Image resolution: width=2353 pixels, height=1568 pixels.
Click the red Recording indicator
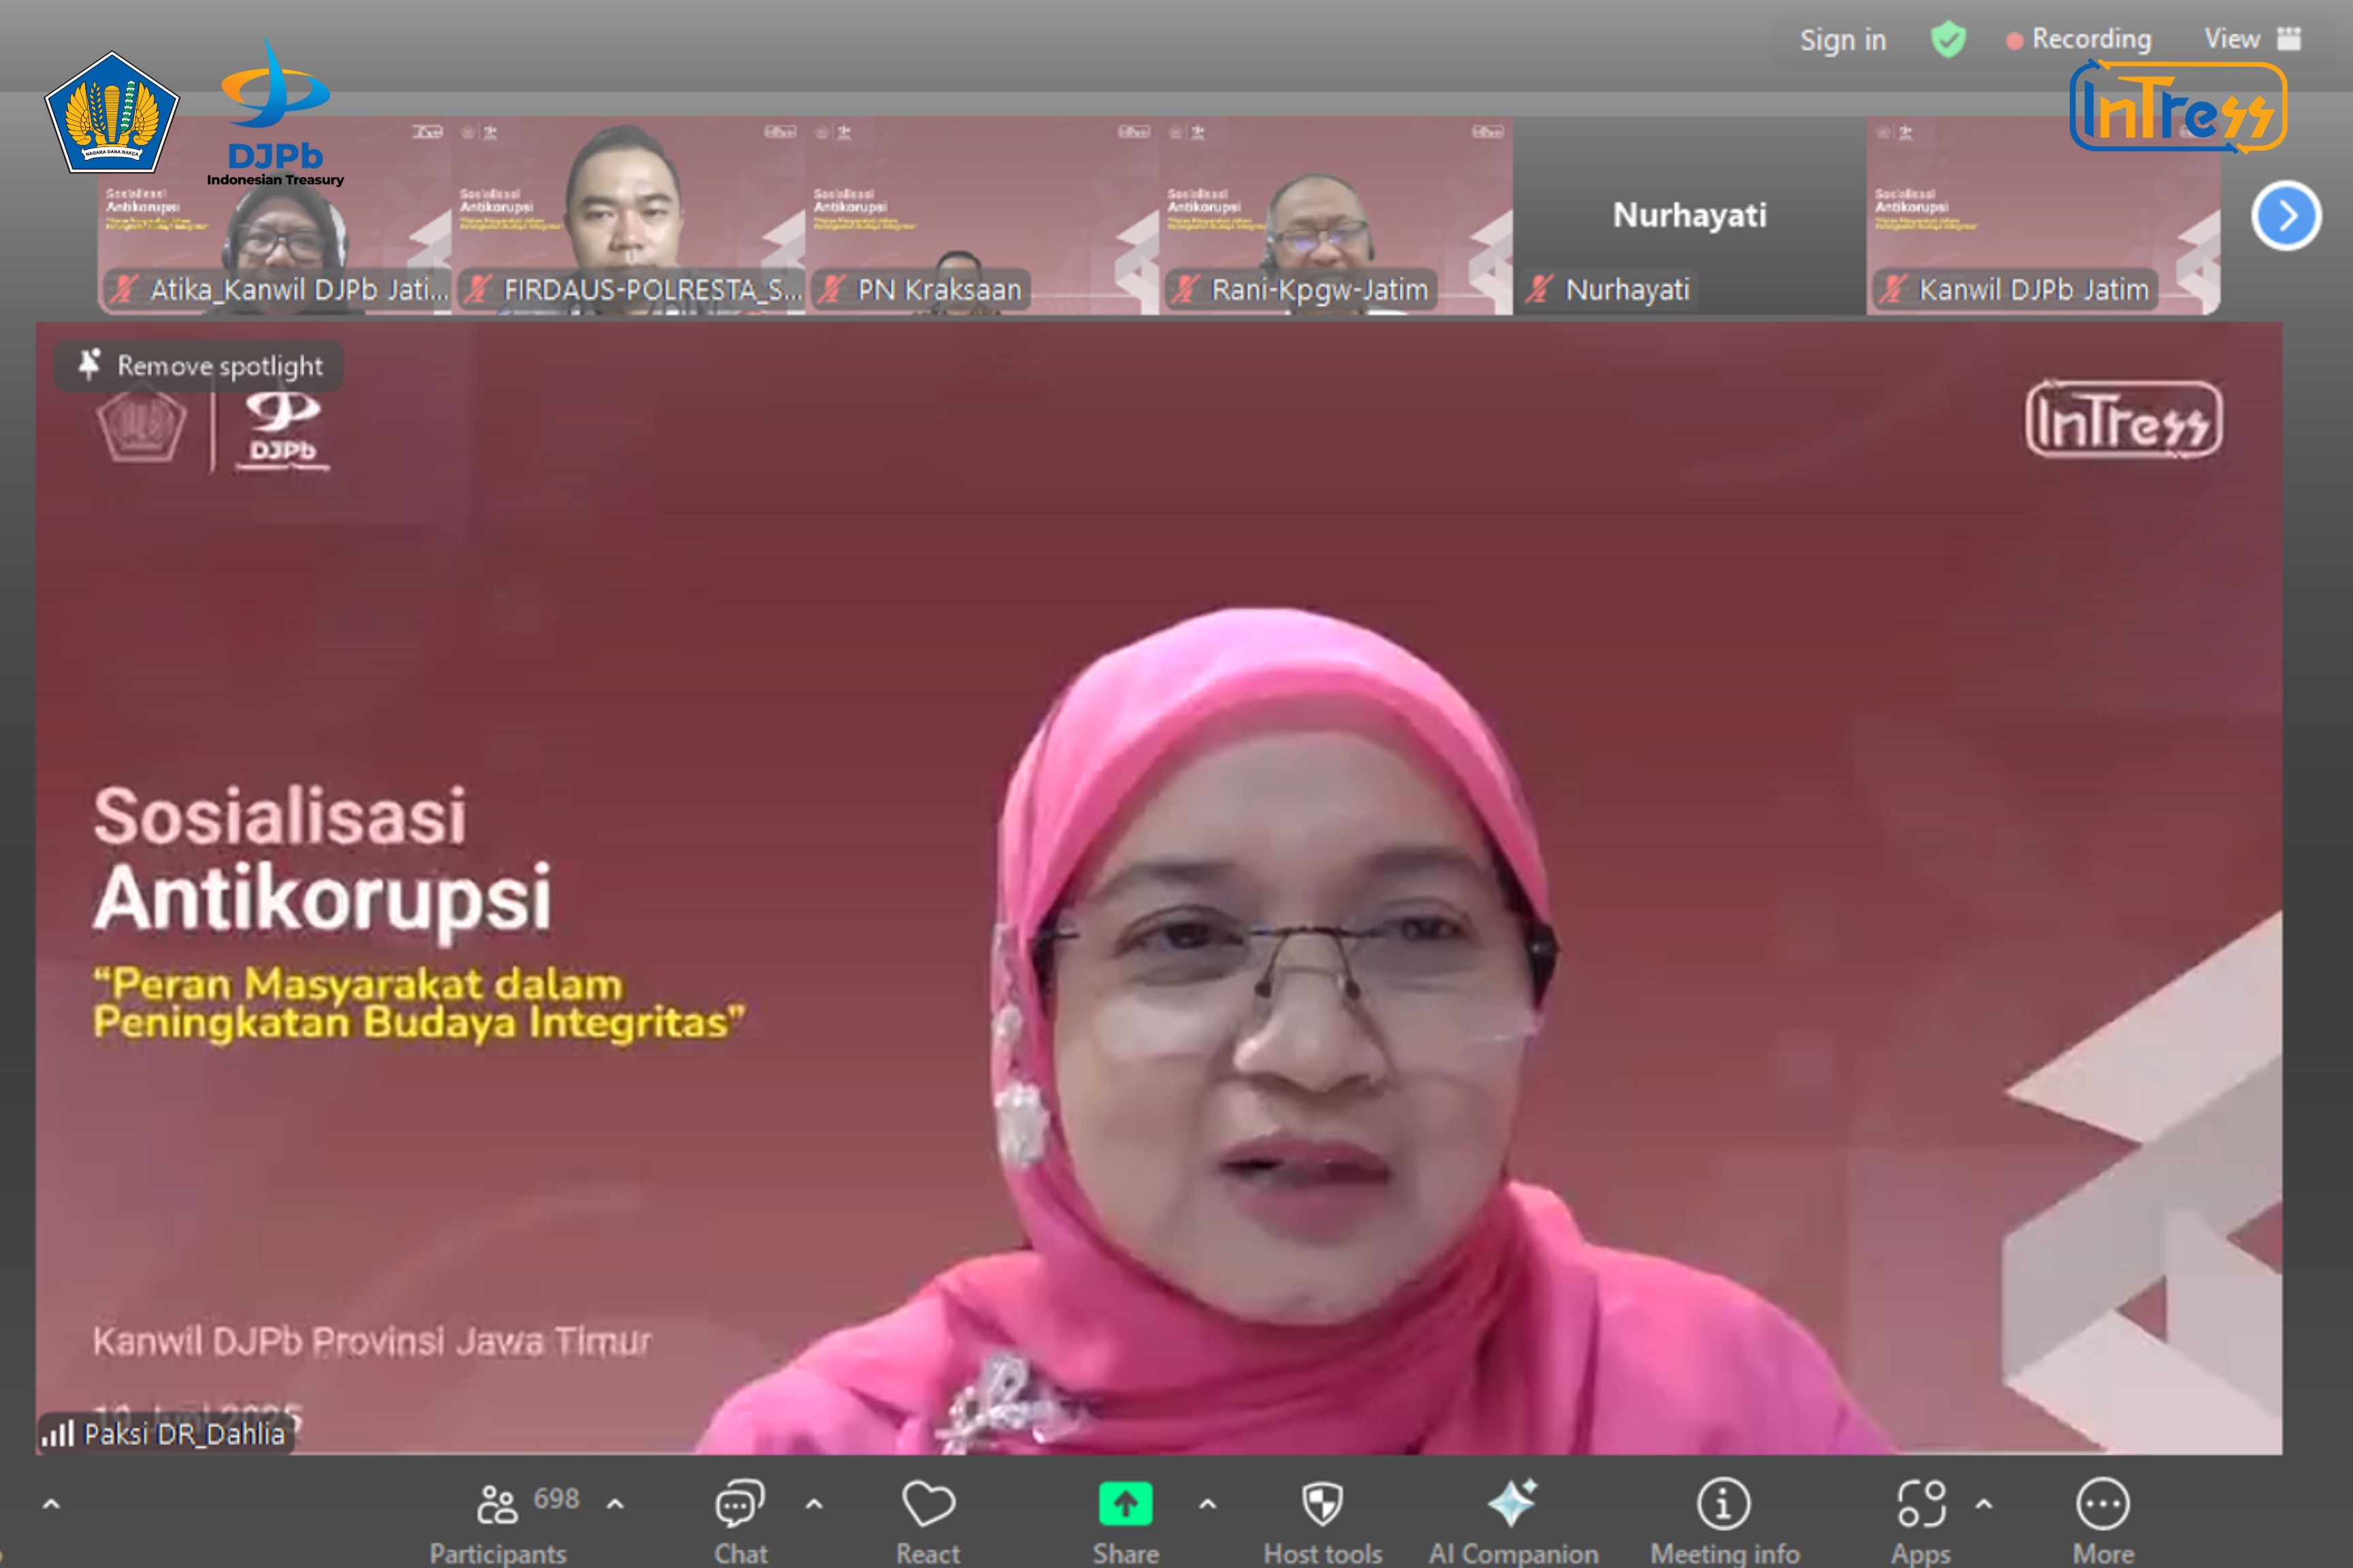[x=2079, y=39]
